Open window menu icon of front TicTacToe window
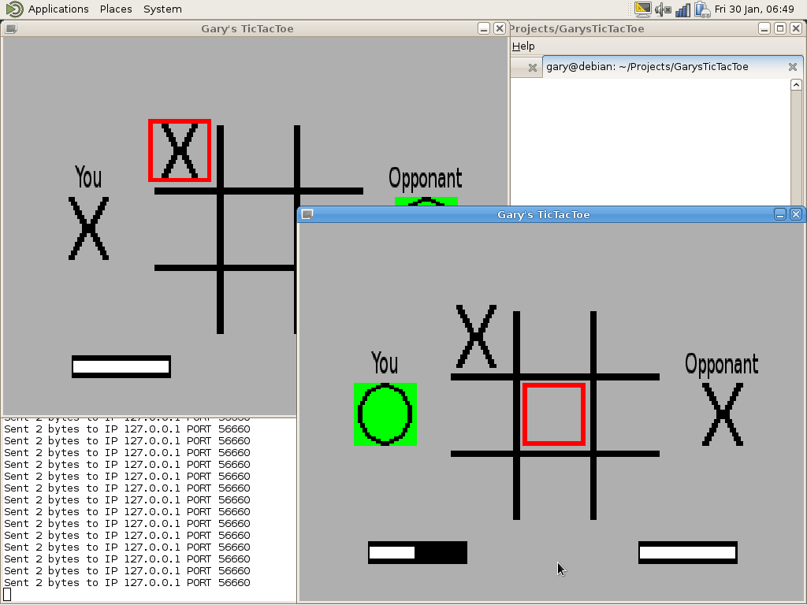Viewport: 807px width, 605px height. tap(307, 214)
